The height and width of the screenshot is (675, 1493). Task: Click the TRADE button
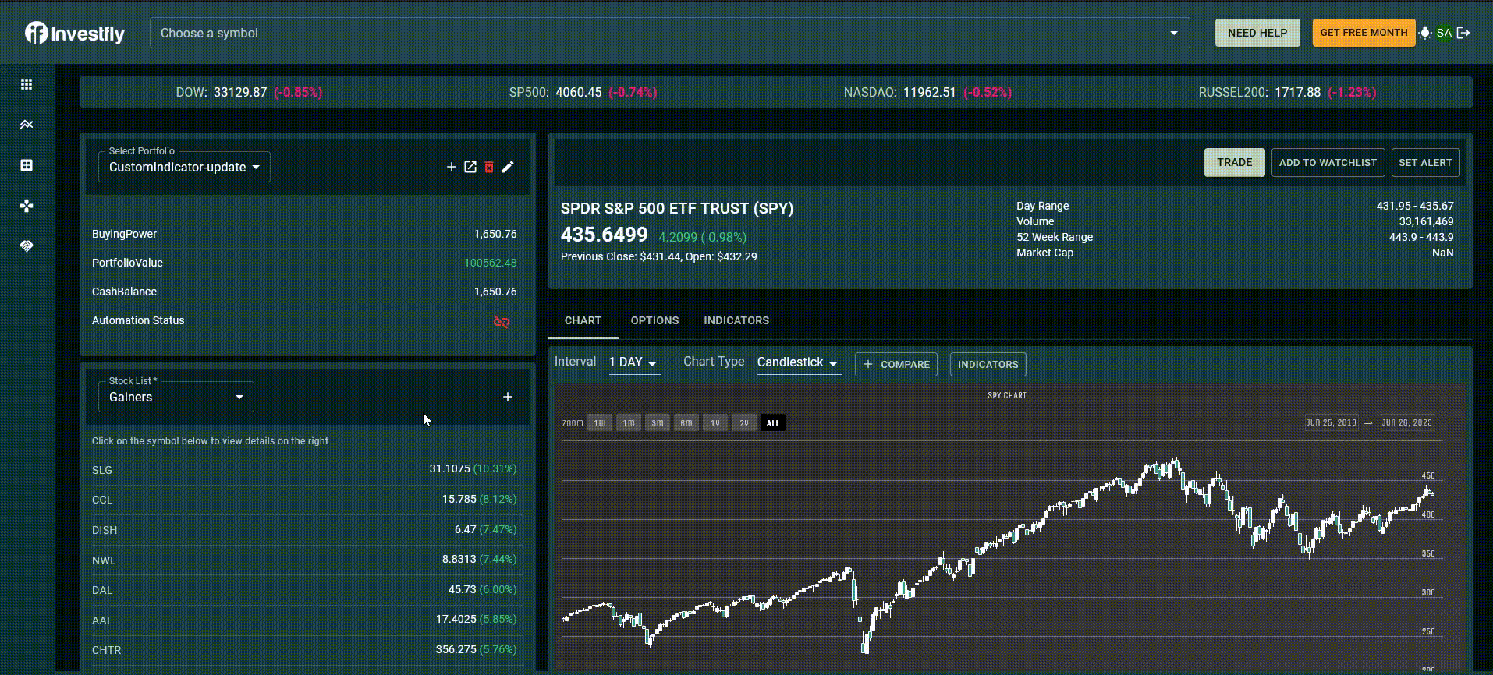1234,162
